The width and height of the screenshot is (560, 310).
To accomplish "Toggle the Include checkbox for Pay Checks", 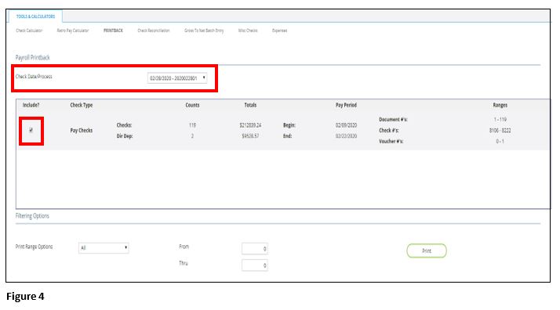I will (x=31, y=131).
